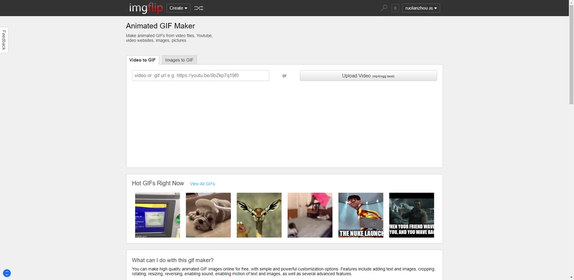The height and width of the screenshot is (280, 574).
Task: Click the imgflip logo
Action: [146, 8]
